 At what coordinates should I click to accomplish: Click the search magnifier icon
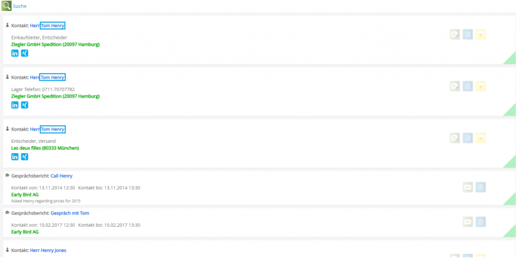(x=6, y=6)
